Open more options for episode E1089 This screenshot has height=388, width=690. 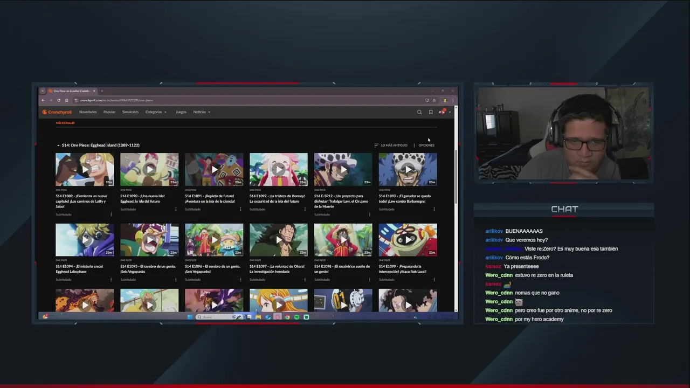tap(111, 214)
